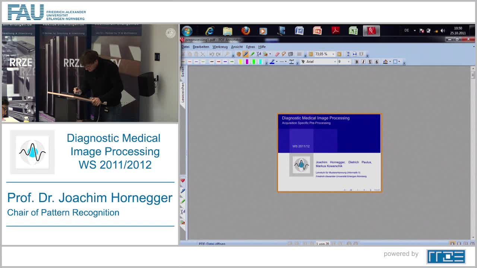Apply bold formatting with the B icon
Screen dimensions: 477x268
[357, 62]
